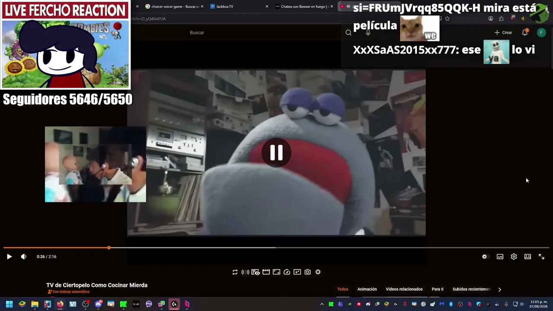Viewport: 553px width, 311px height.
Task: Open BlueStacks from the taskbar
Action: coord(22,304)
